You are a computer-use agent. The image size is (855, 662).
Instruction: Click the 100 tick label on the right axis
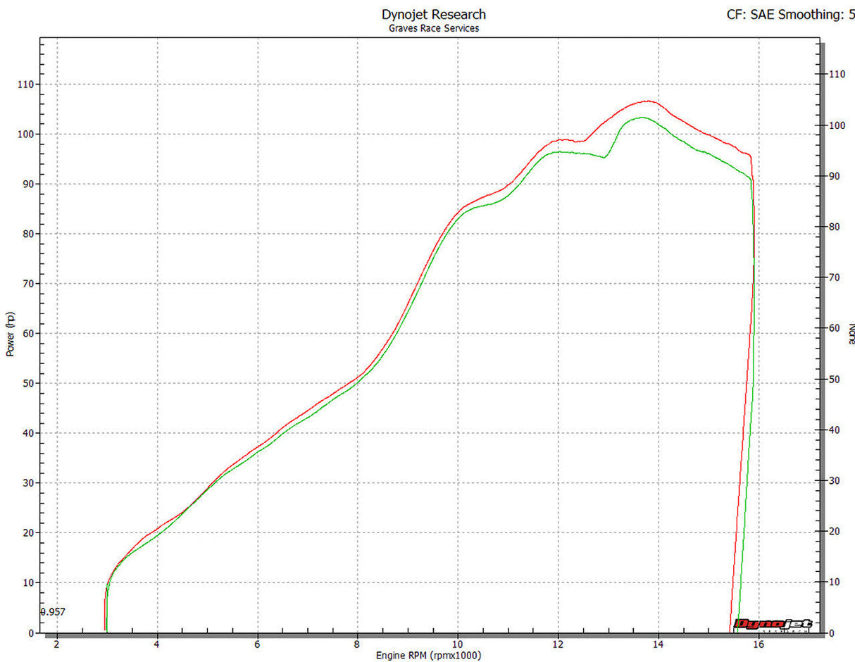(837, 125)
